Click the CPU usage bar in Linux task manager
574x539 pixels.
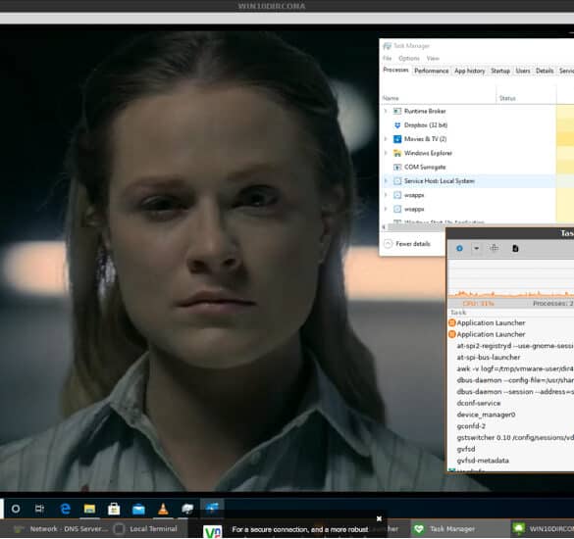[479, 304]
